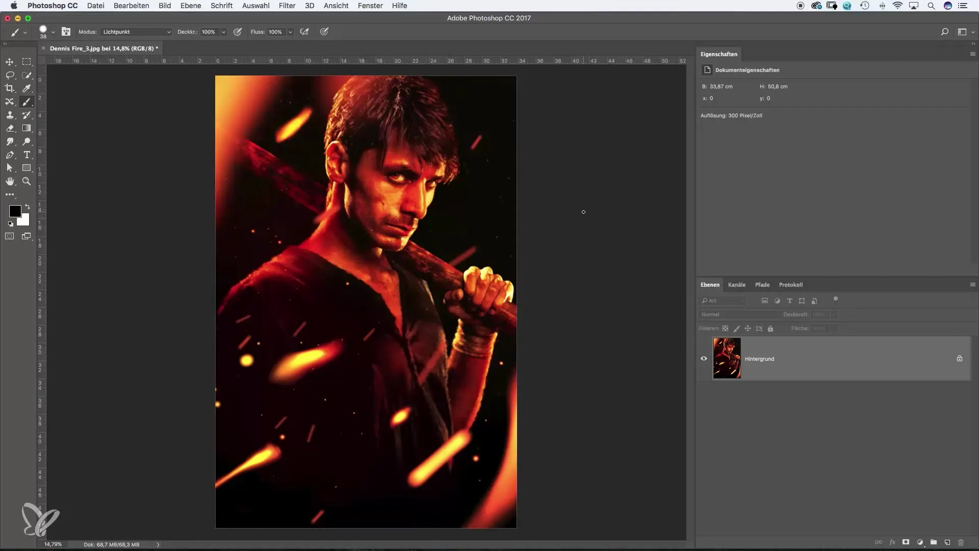Add a layer mask

click(x=906, y=542)
